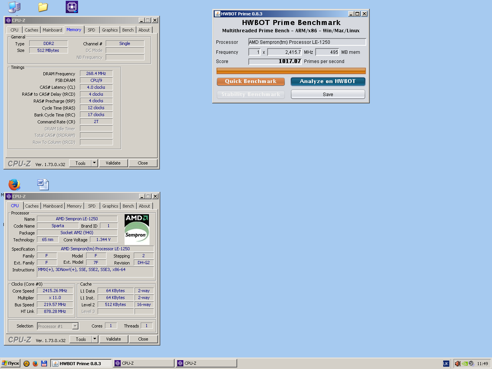Click the blue floppy disk quick launch icon
The height and width of the screenshot is (369, 492).
[44, 363]
